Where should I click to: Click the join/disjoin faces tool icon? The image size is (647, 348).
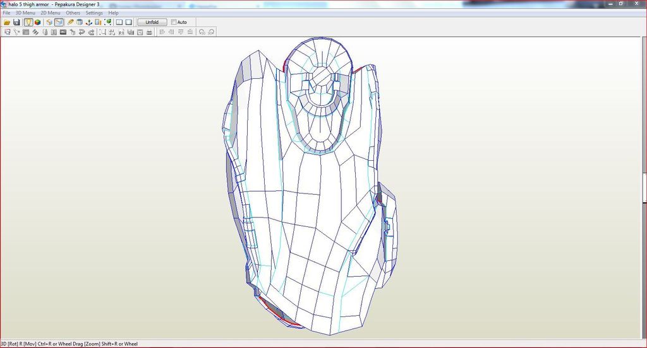[x=16, y=32]
